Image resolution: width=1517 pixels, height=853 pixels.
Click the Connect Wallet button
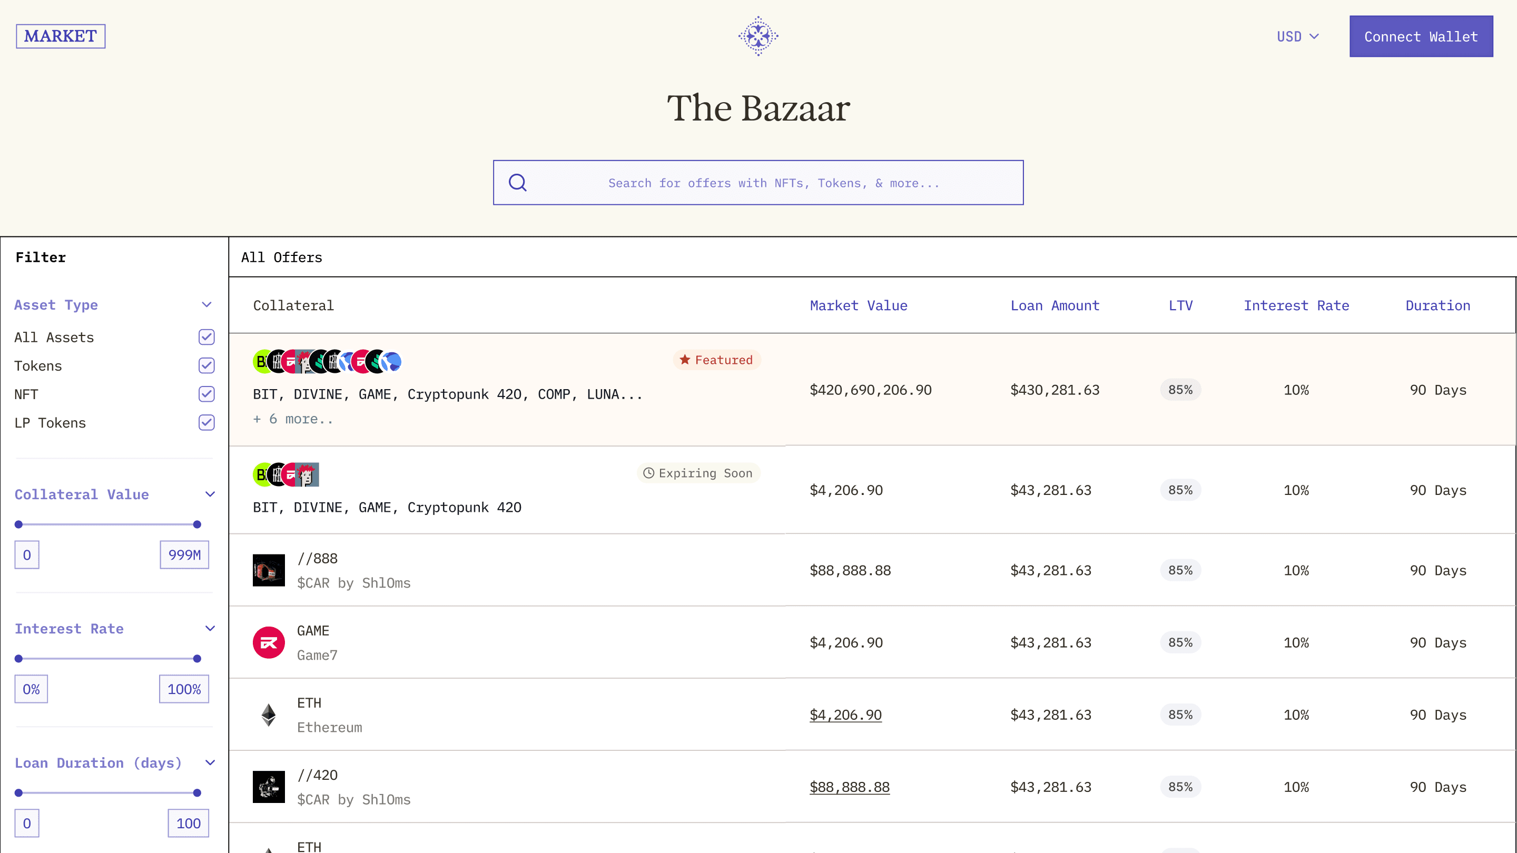1421,36
